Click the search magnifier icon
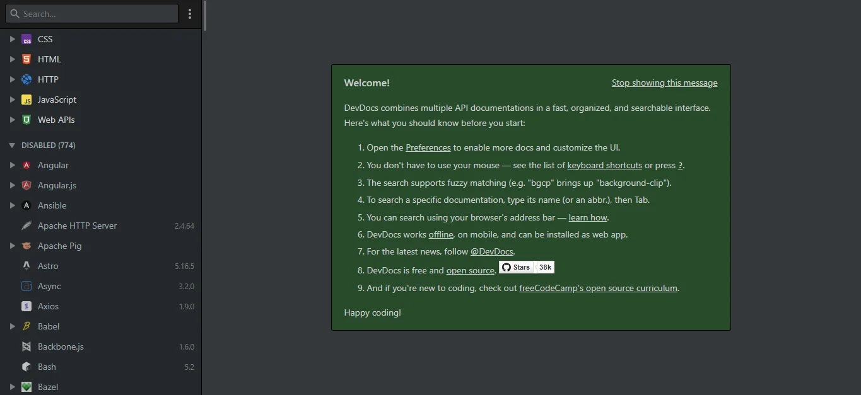The image size is (861, 395). (x=15, y=13)
